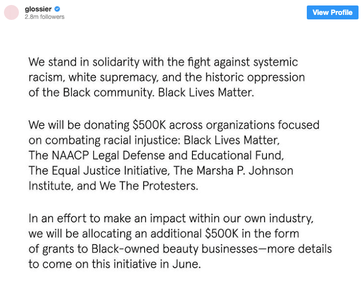This screenshot has width=363, height=281.
Task: Click "additional $500K" in the last paragraph
Action: pyautogui.click(x=225, y=233)
